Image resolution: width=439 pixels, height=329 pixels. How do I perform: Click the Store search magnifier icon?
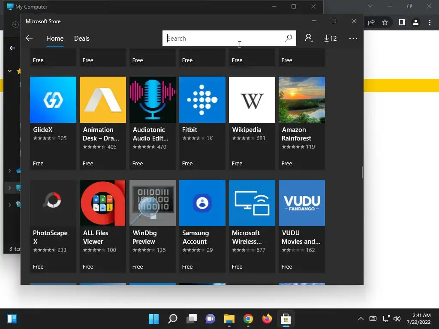point(289,38)
